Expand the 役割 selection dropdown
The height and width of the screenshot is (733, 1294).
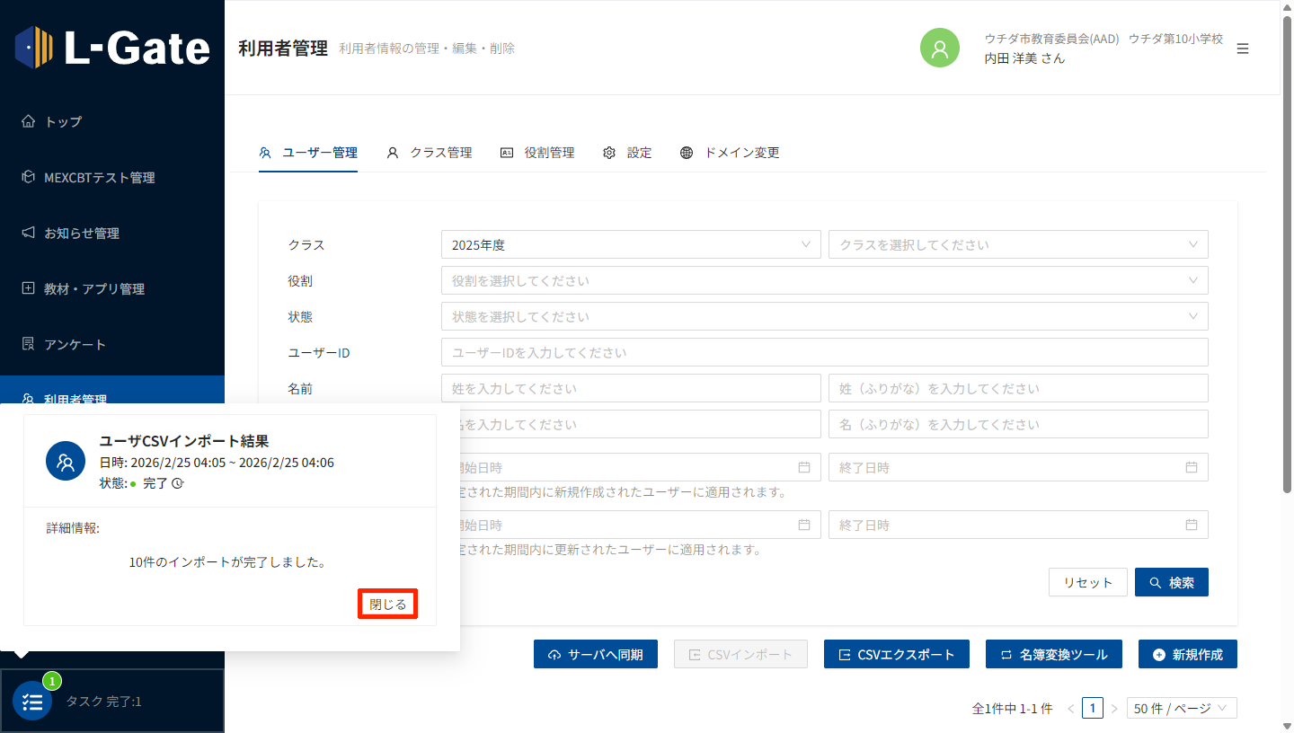824,280
